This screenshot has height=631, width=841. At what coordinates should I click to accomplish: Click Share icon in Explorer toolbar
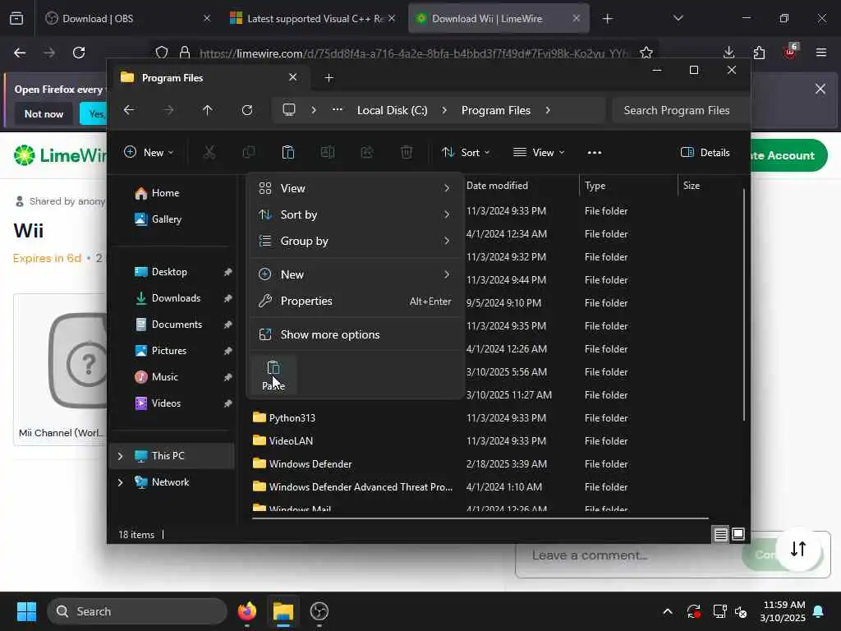click(367, 152)
